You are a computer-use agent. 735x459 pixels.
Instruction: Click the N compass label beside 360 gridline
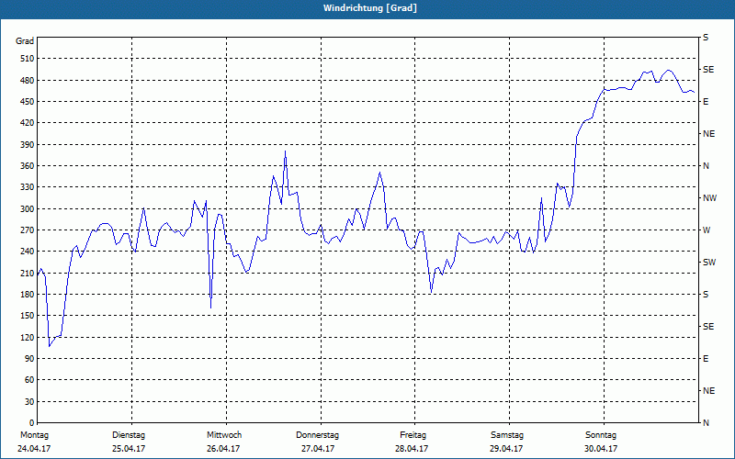706,166
